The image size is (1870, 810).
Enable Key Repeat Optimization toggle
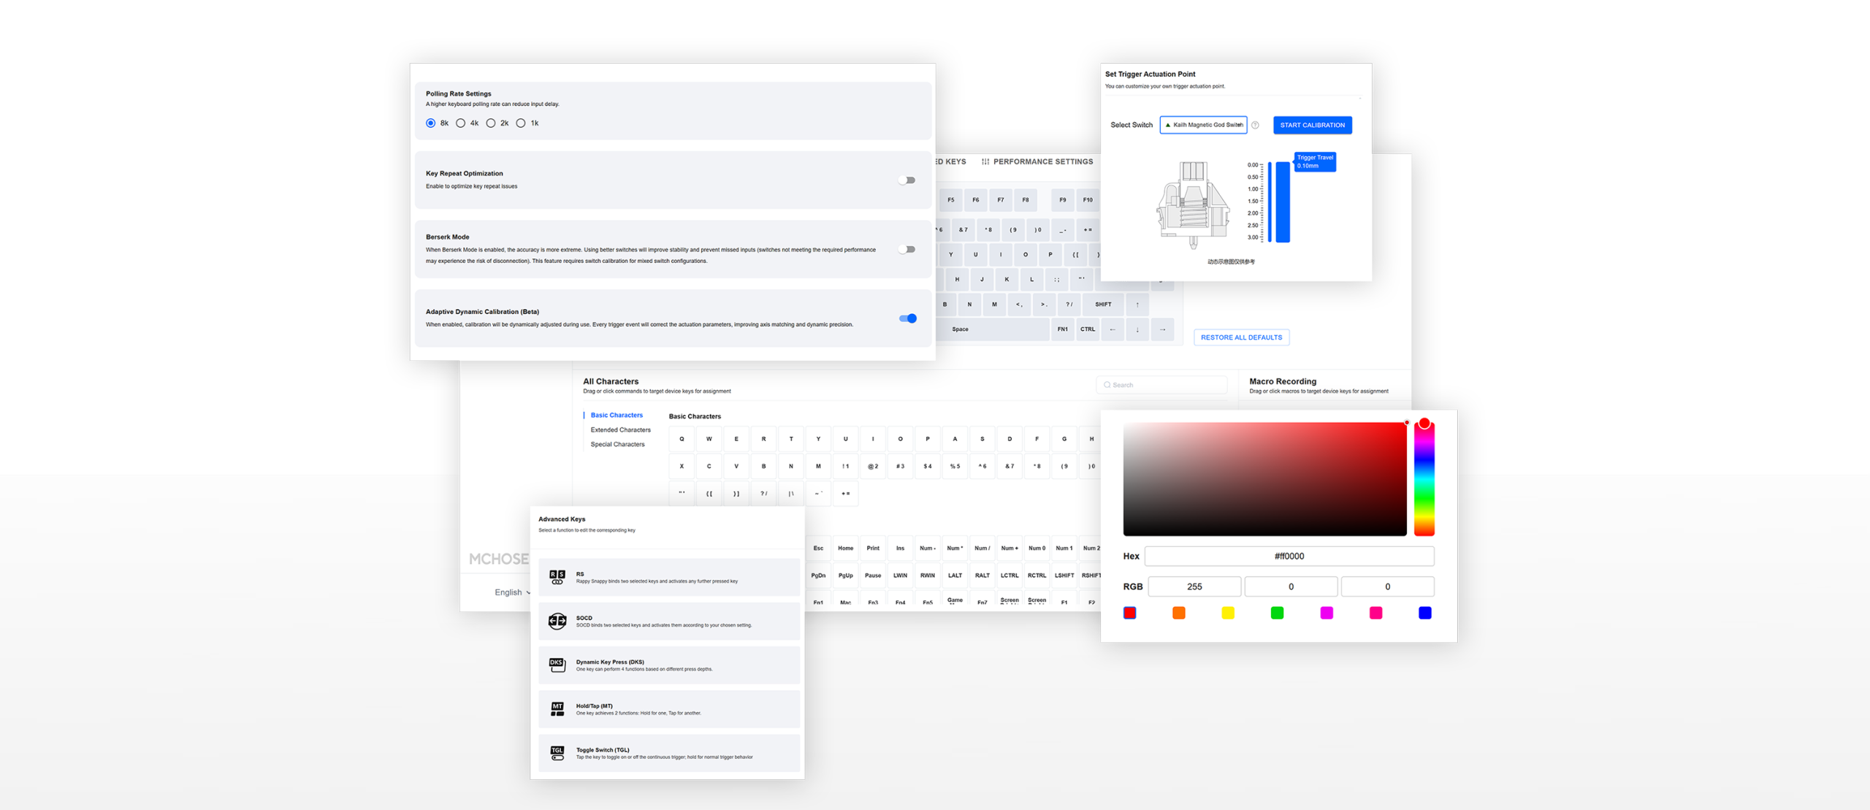(x=907, y=180)
